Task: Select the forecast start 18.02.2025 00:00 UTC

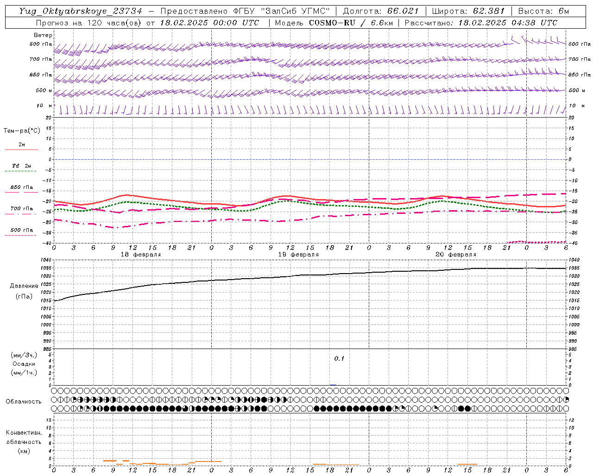Action: (x=209, y=23)
